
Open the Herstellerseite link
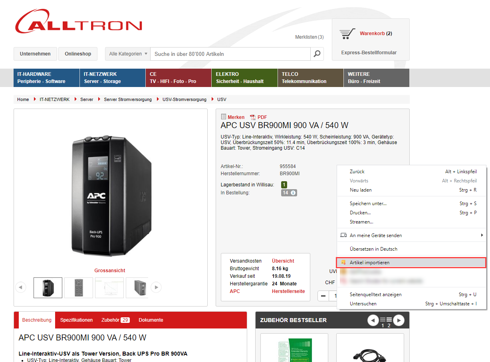[x=288, y=291]
